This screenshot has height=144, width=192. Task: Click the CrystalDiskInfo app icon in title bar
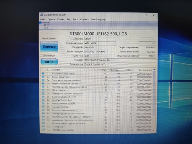point(42,15)
